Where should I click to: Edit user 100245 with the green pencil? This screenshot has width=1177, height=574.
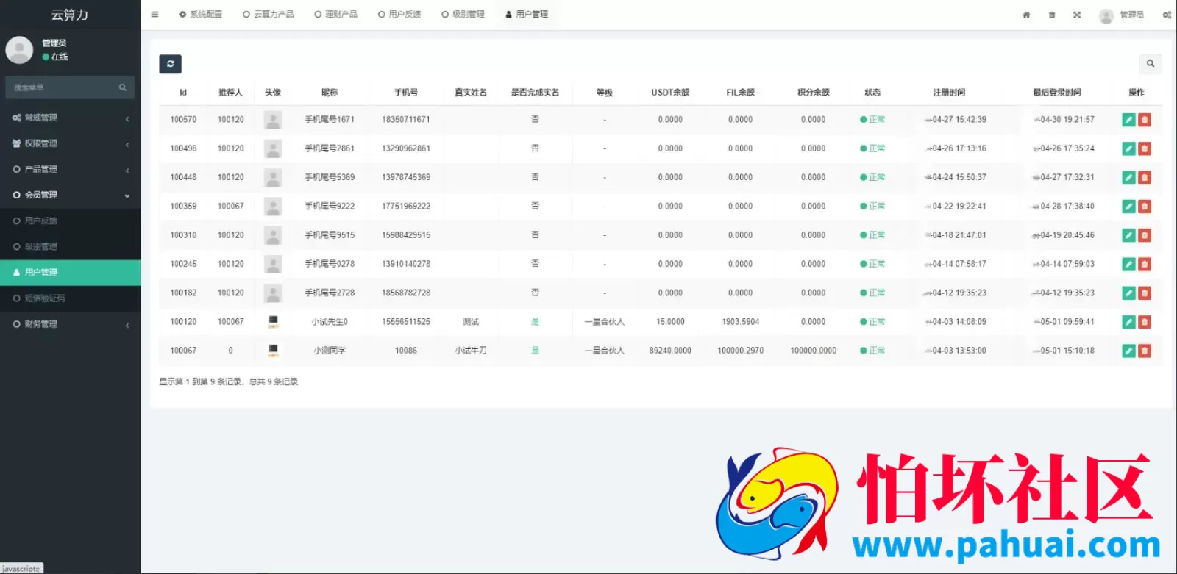pos(1128,264)
